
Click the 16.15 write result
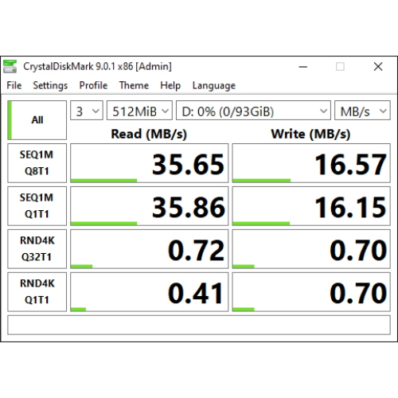[x=311, y=206]
